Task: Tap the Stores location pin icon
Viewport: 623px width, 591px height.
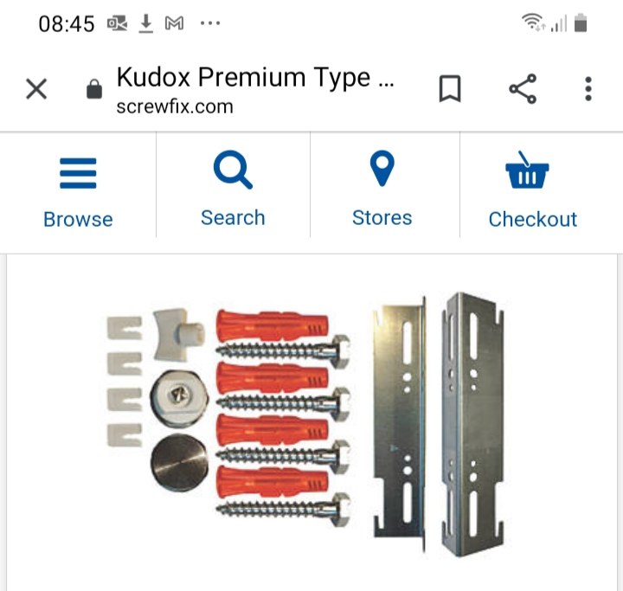Action: click(x=382, y=169)
